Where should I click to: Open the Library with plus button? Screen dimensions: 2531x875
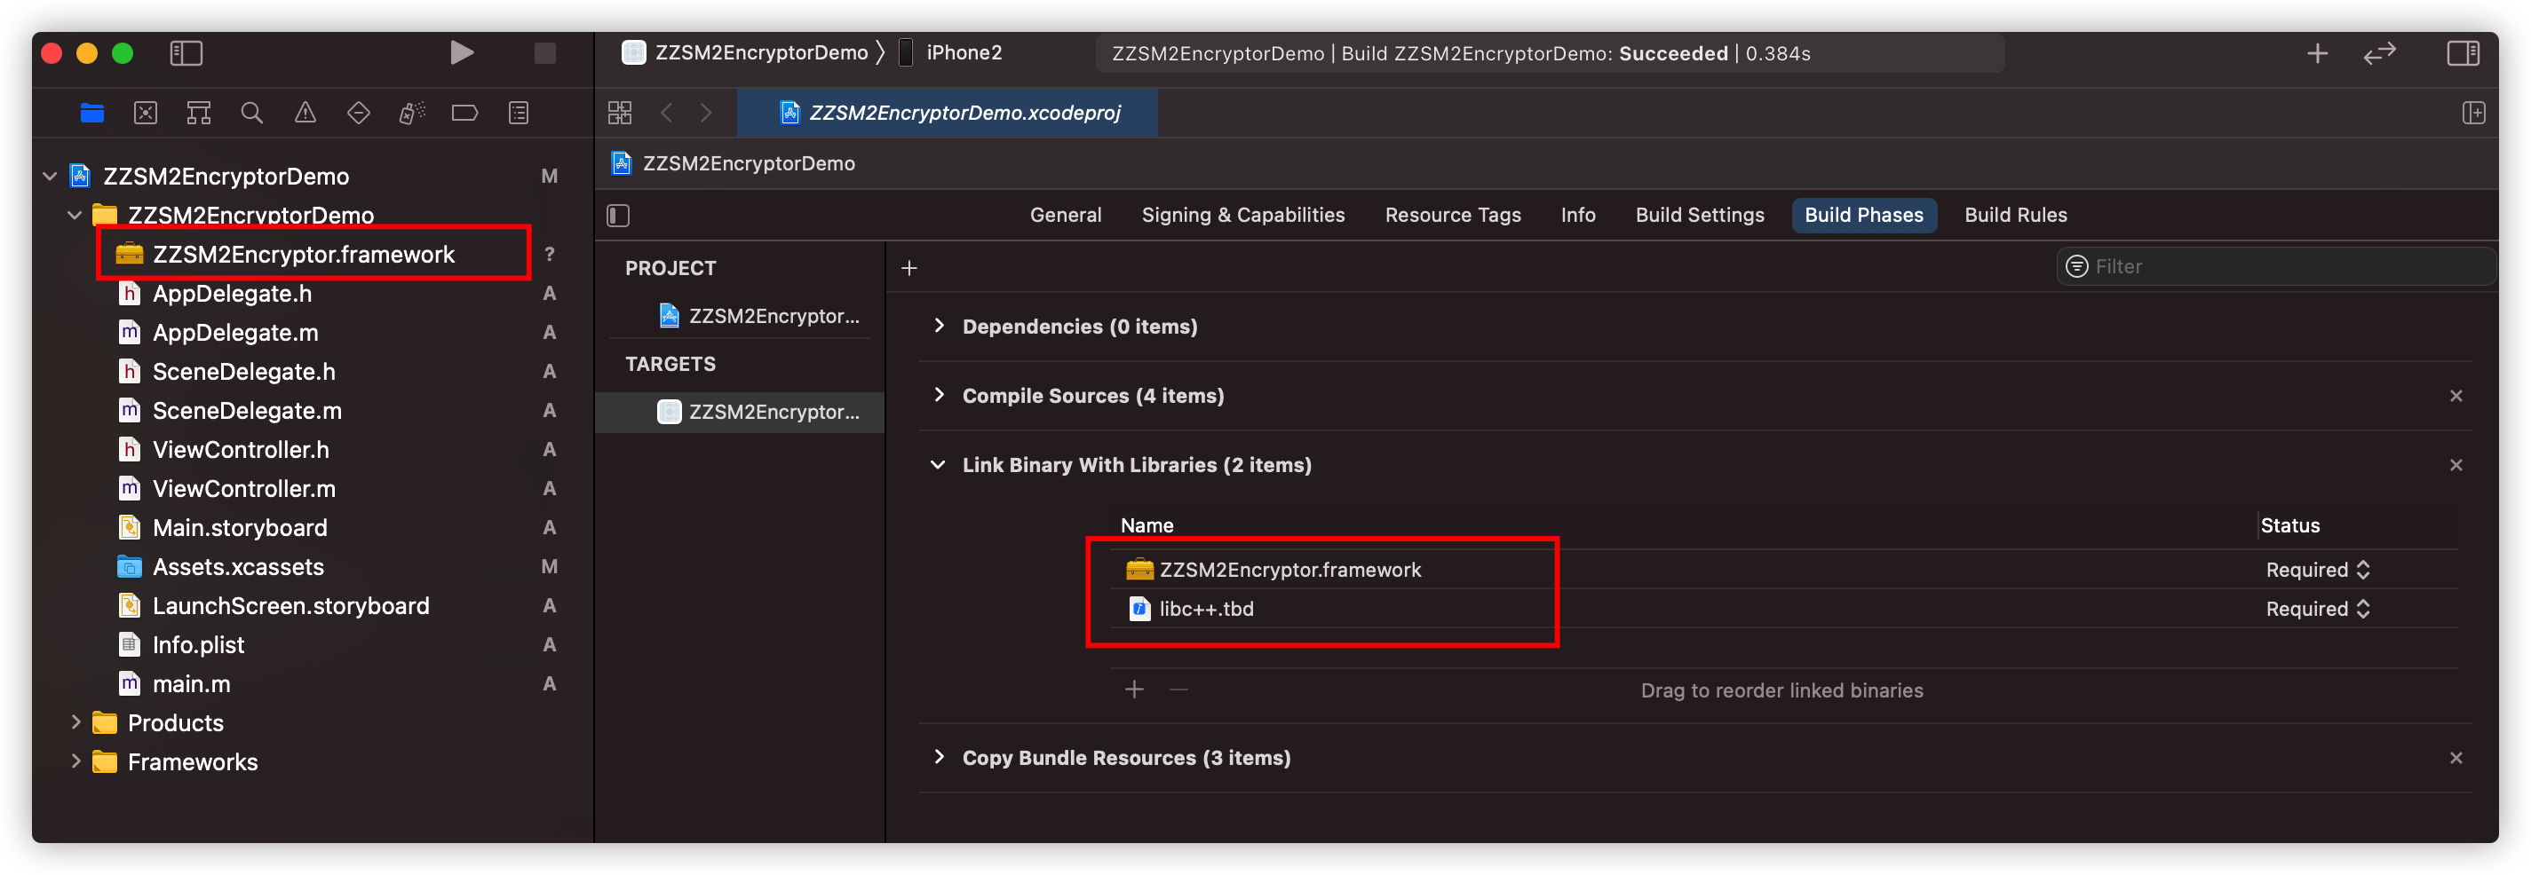(x=2318, y=53)
